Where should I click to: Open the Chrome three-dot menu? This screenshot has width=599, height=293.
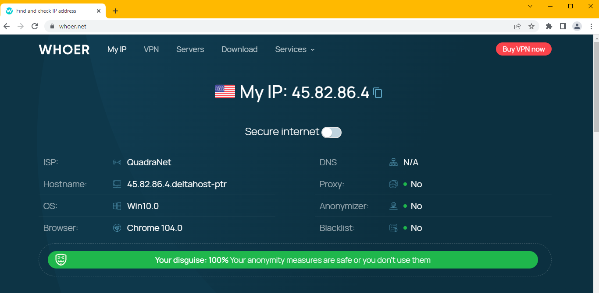click(591, 26)
